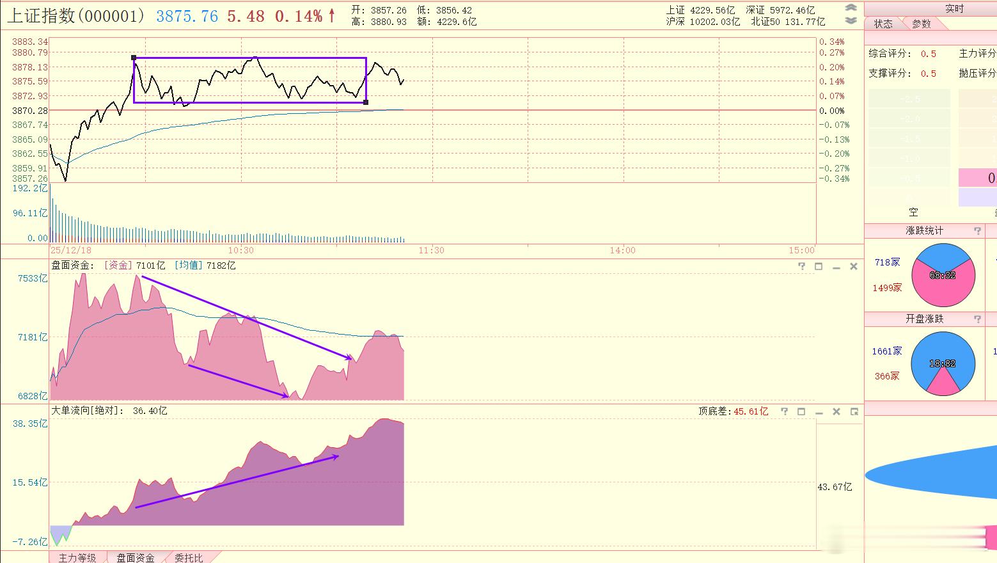Click the 综合评分 label
997x563 pixels.
point(890,54)
